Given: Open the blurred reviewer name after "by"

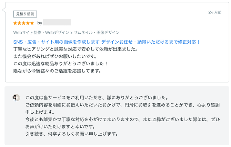Looking at the screenshot, I should point(57,23).
